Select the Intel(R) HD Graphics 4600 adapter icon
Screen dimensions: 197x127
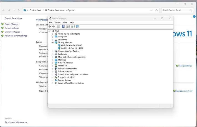[x=59, y=48]
